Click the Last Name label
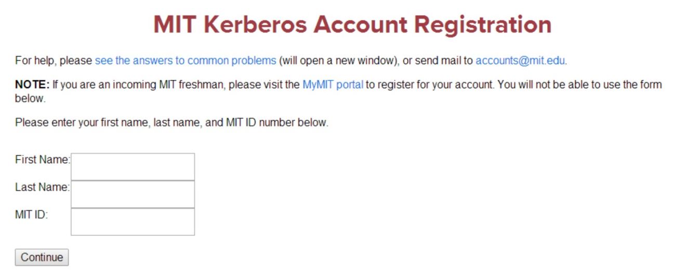The height and width of the screenshot is (279, 675). [x=42, y=187]
